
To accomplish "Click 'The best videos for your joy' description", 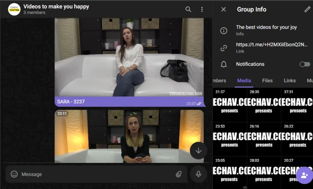I will 266,27.
